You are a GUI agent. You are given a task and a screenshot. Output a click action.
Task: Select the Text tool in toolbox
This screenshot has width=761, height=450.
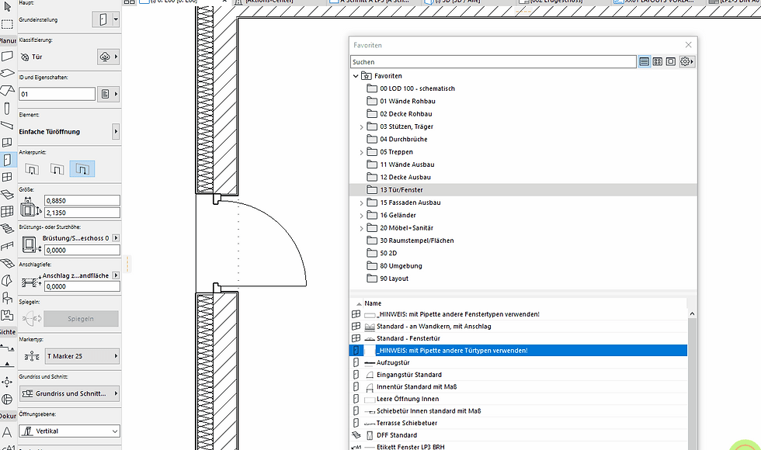(7, 431)
